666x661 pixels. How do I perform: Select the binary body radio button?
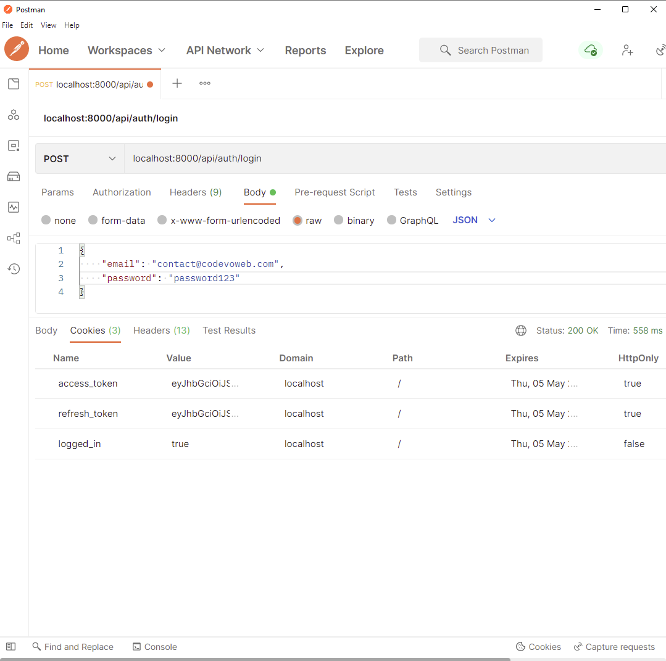[x=338, y=220]
